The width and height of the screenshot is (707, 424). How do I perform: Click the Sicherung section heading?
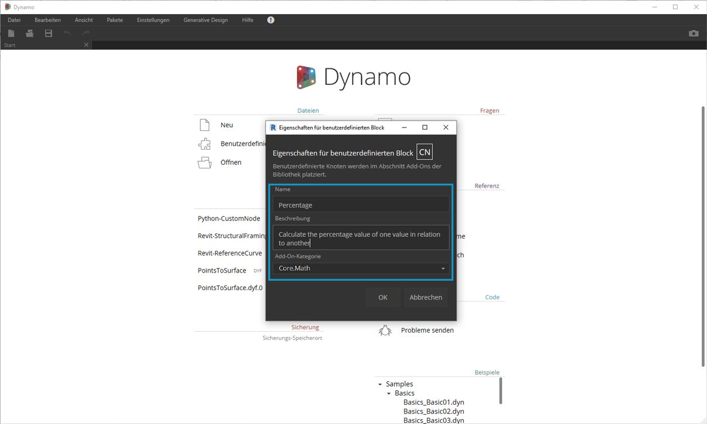coord(305,328)
